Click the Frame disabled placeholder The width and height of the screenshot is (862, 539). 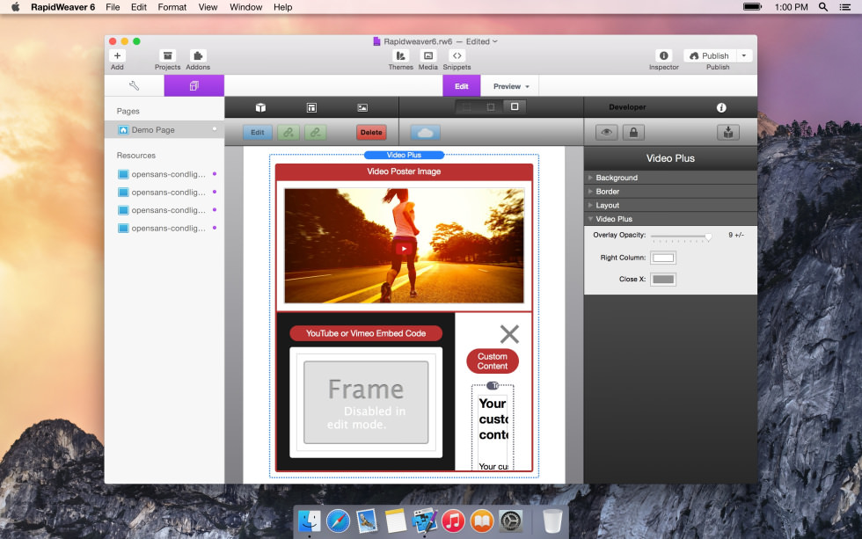coord(366,402)
